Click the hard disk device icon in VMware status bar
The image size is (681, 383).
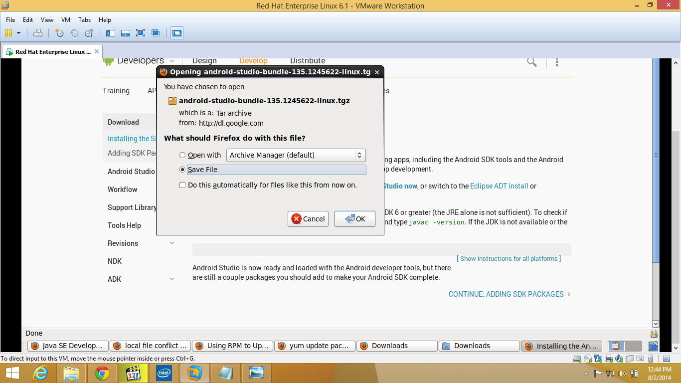click(x=577, y=359)
